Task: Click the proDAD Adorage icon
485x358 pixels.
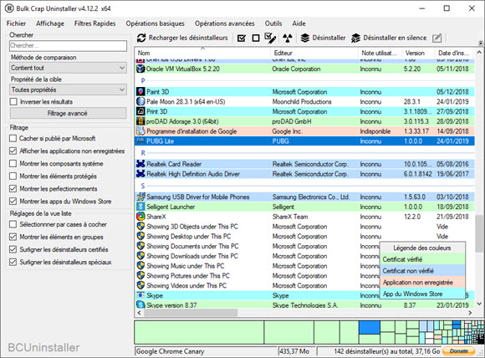Action: pos(140,121)
